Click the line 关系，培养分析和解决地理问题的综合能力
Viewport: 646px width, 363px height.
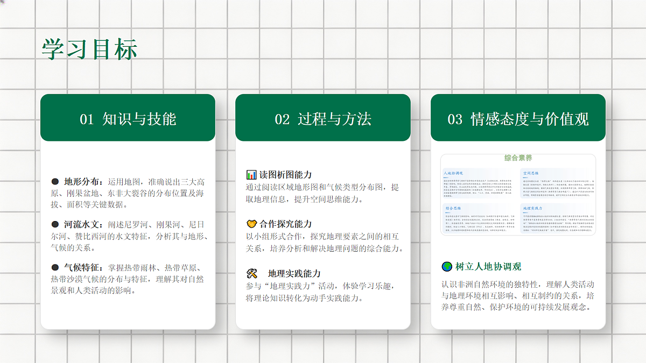tap(325, 248)
